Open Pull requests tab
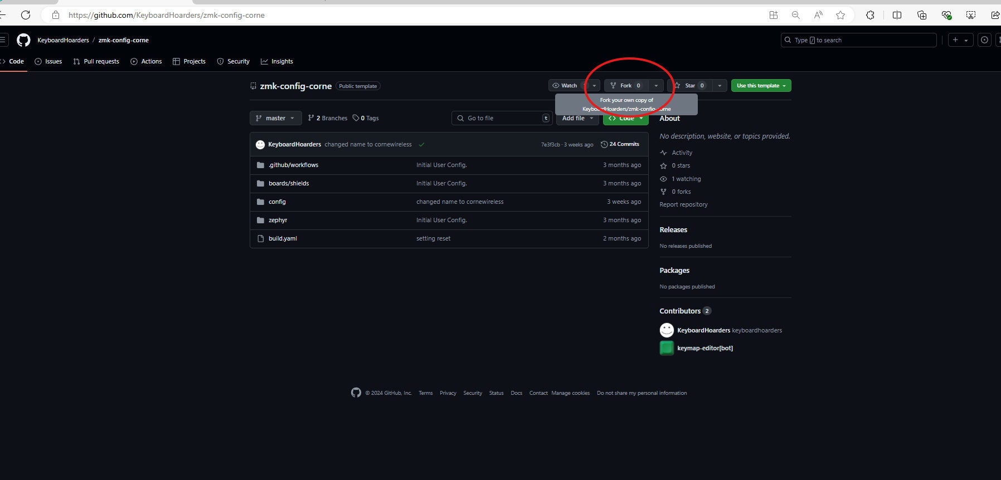Screen dimensions: 1001x480 tap(96, 61)
